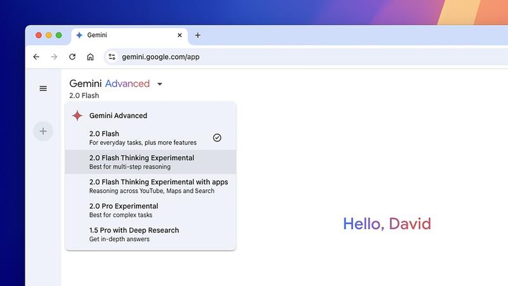The image size is (508, 286).
Task: Click the green fullscreen window button
Action: point(58,35)
